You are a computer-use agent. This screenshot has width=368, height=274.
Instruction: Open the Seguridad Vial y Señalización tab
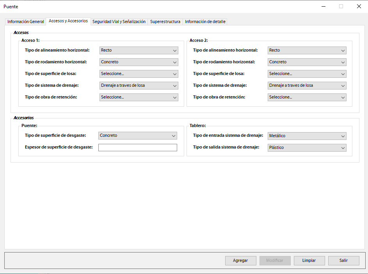coord(119,22)
